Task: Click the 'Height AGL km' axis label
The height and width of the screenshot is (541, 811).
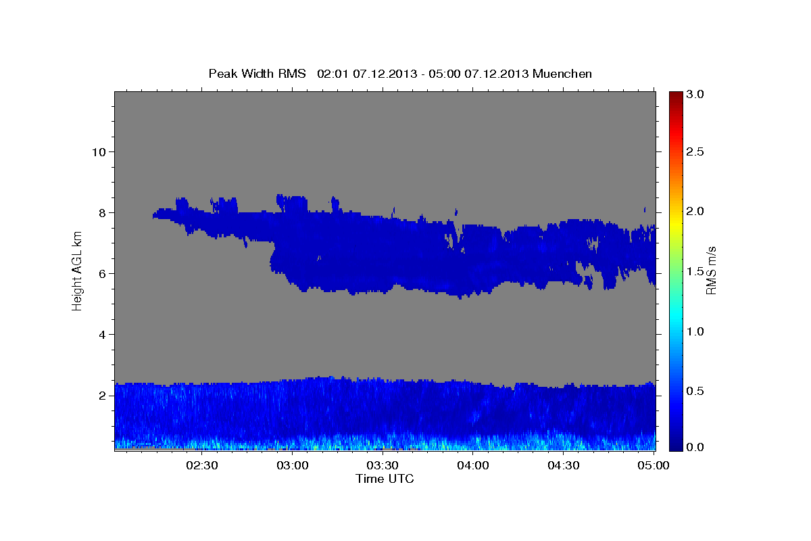Action: click(x=77, y=270)
